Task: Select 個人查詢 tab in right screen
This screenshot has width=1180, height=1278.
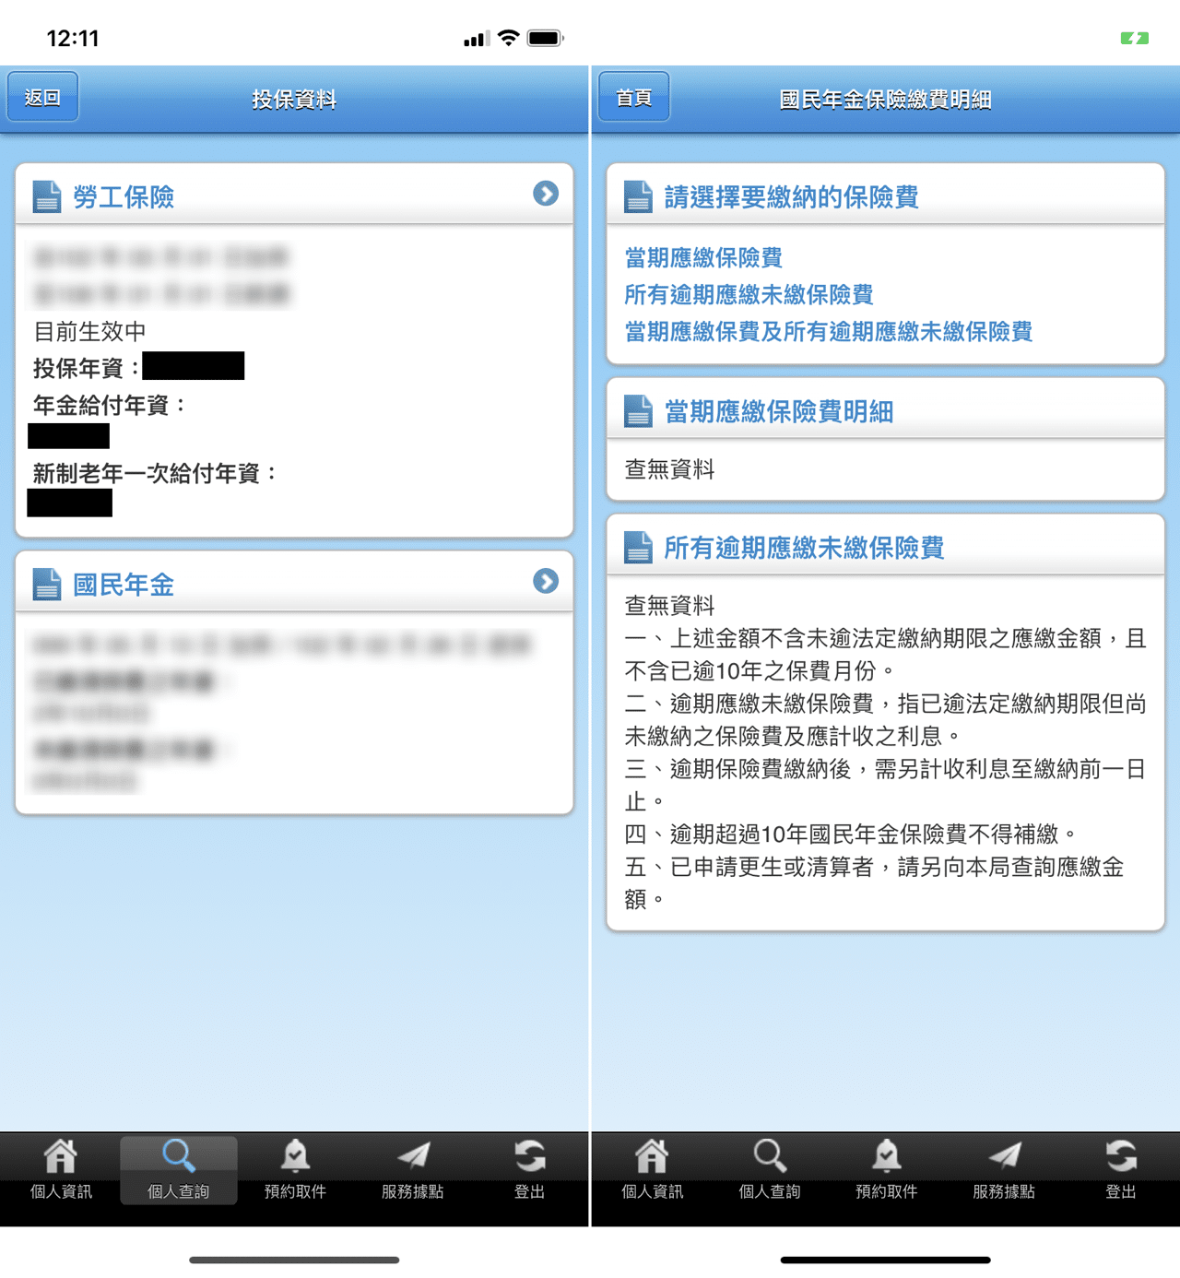Action: (769, 1170)
